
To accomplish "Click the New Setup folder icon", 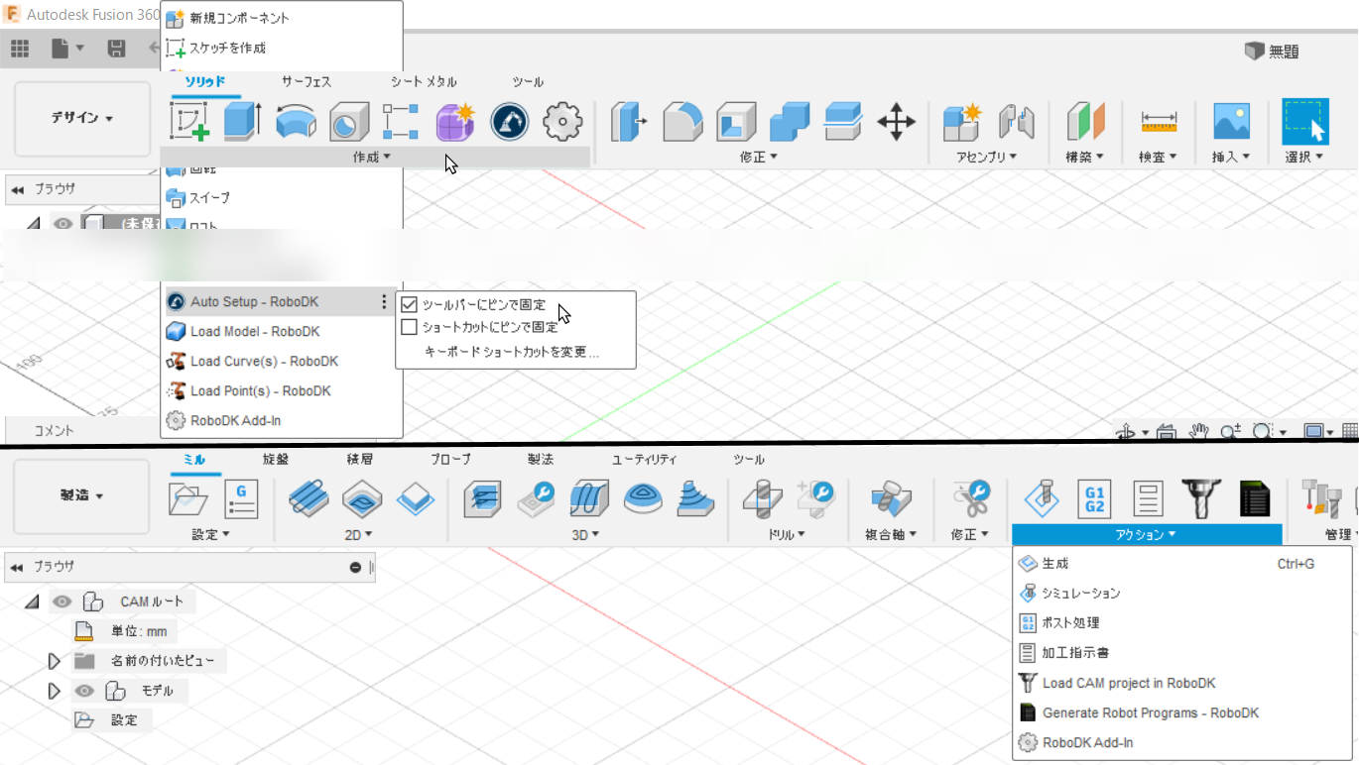I will coord(188,498).
